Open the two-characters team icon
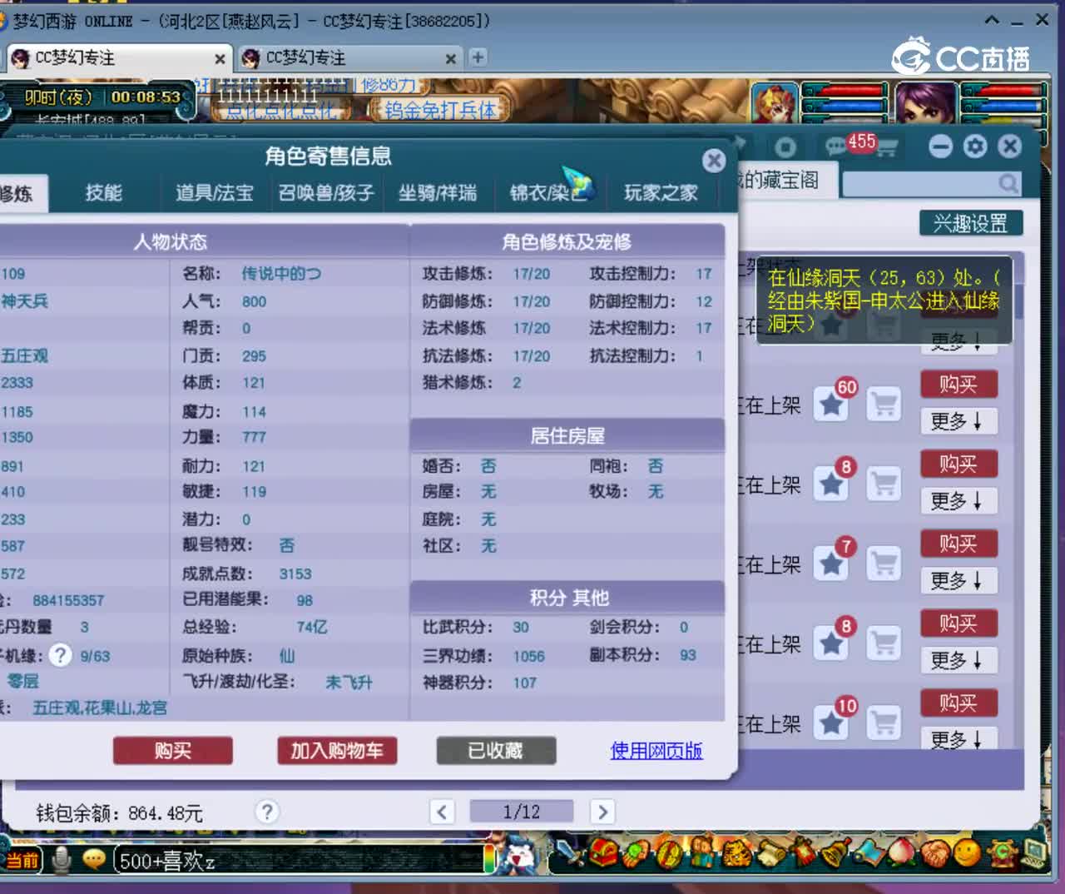 tap(701, 853)
